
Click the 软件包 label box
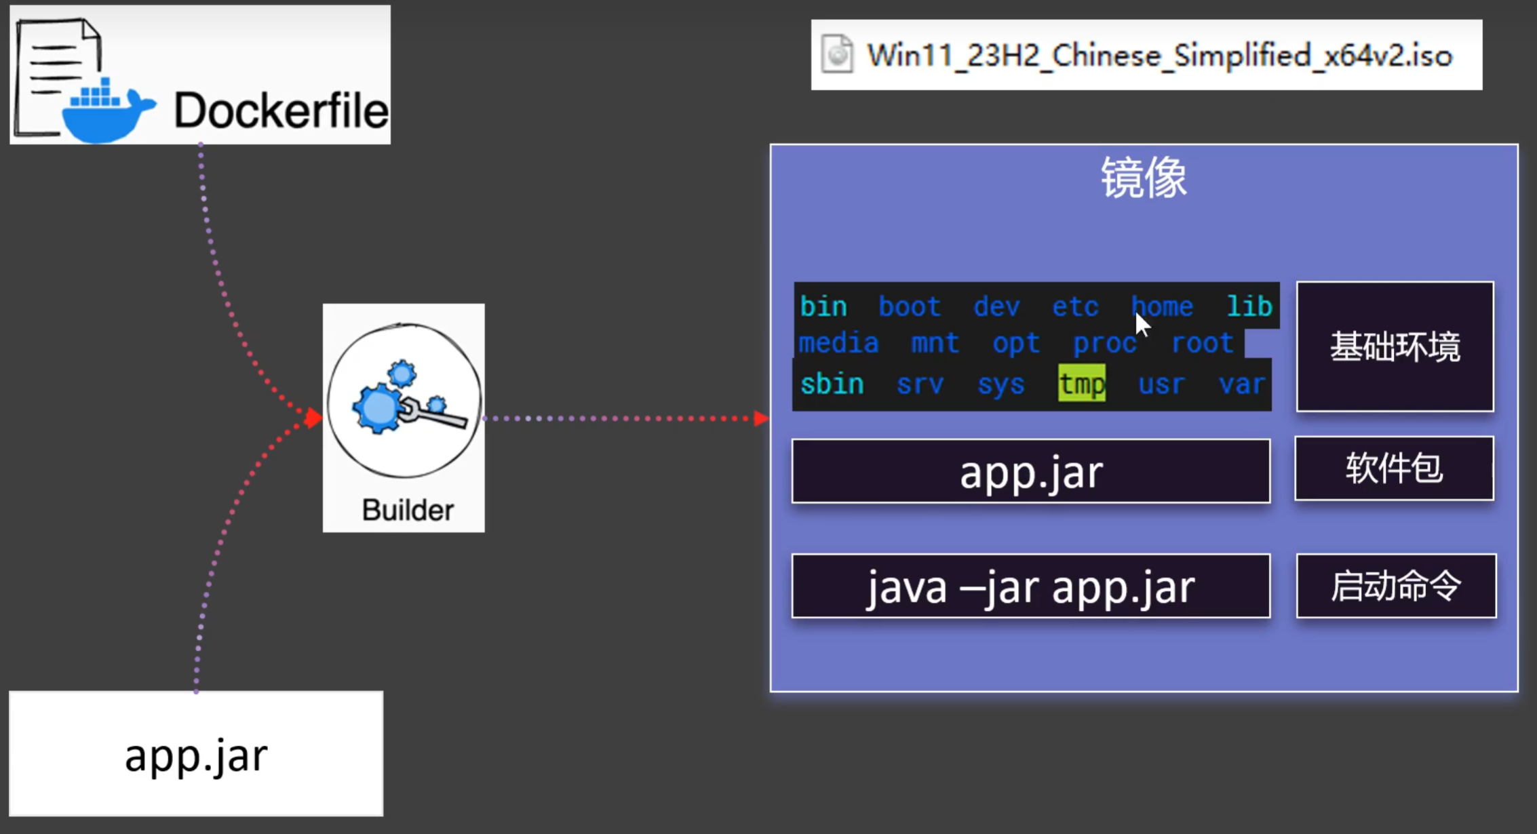[x=1394, y=469]
